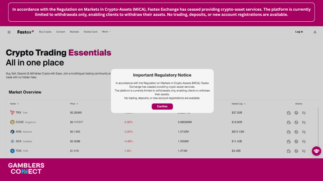Screen dimensions: 323x181
Task: Click the ADA Cardano coin logo
Action: pyautogui.click(x=12, y=141)
